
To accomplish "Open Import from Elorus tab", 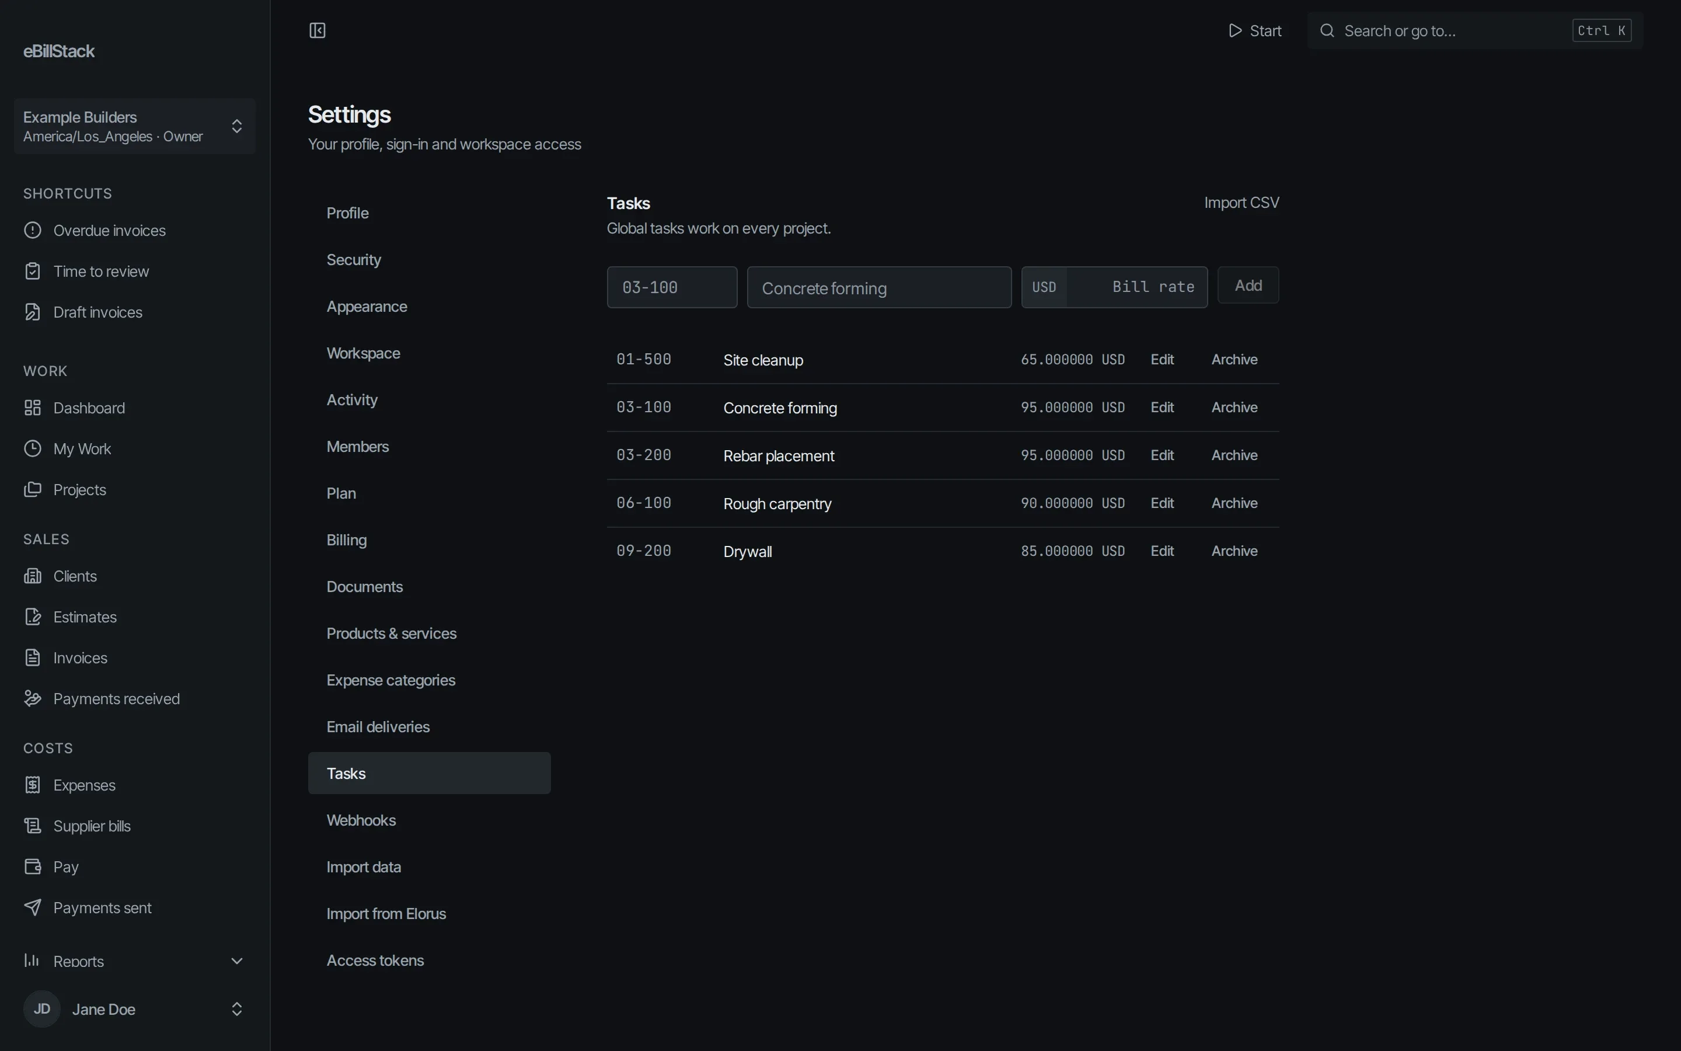I will click(x=429, y=913).
